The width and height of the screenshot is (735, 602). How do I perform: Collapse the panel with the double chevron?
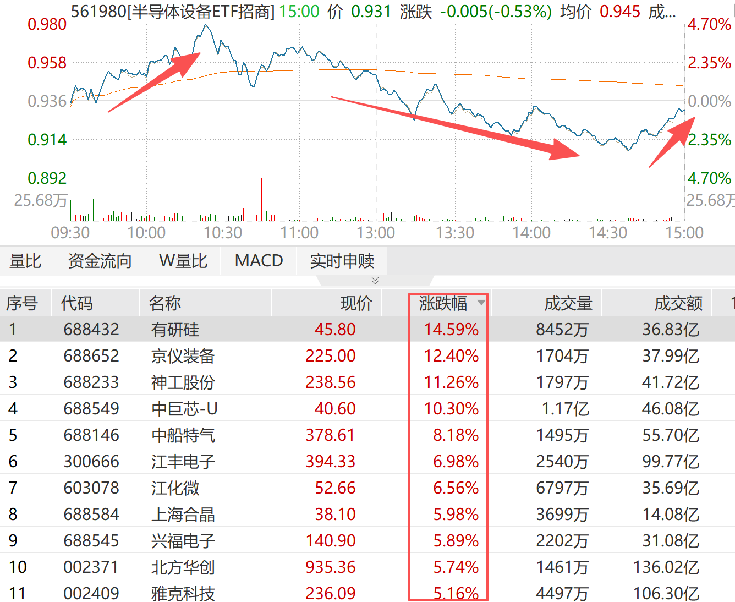point(375,281)
